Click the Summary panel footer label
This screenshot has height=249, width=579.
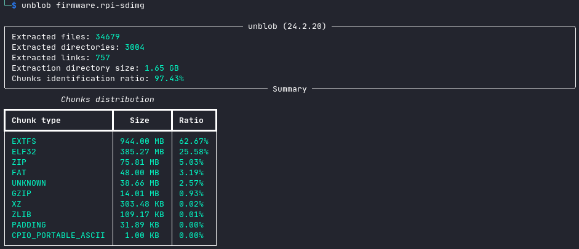(289, 89)
